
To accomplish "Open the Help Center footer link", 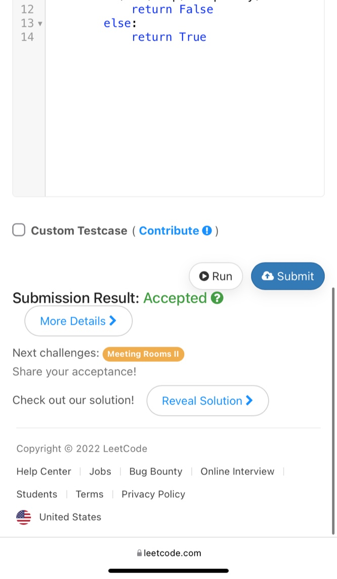I will [x=44, y=471].
